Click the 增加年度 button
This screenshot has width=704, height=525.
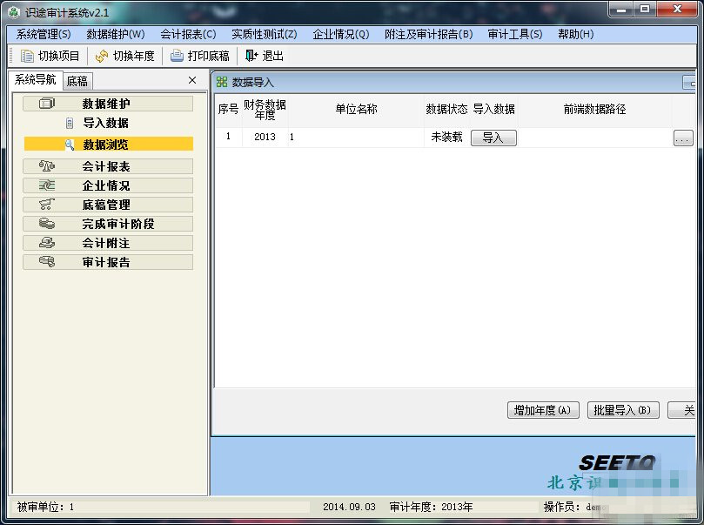542,410
